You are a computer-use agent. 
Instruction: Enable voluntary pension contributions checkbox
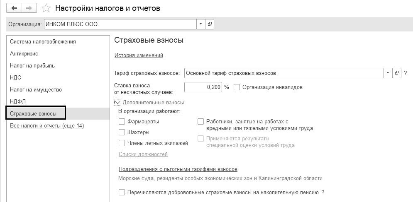[122, 192]
